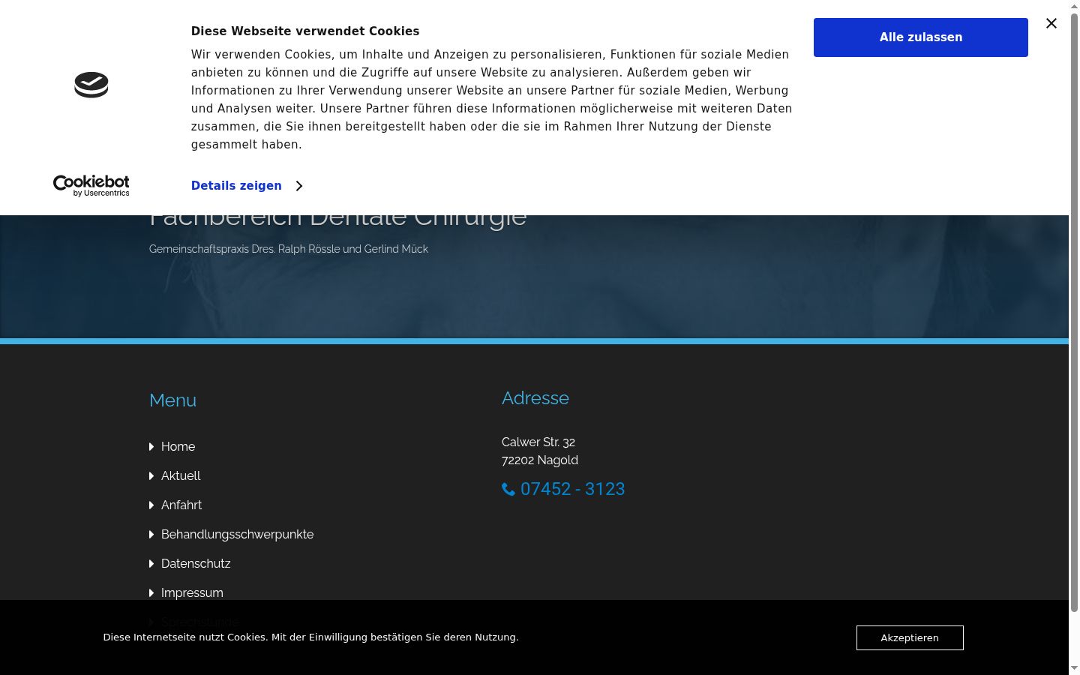Click the Menu heading
This screenshot has height=675, width=1080.
(x=172, y=400)
